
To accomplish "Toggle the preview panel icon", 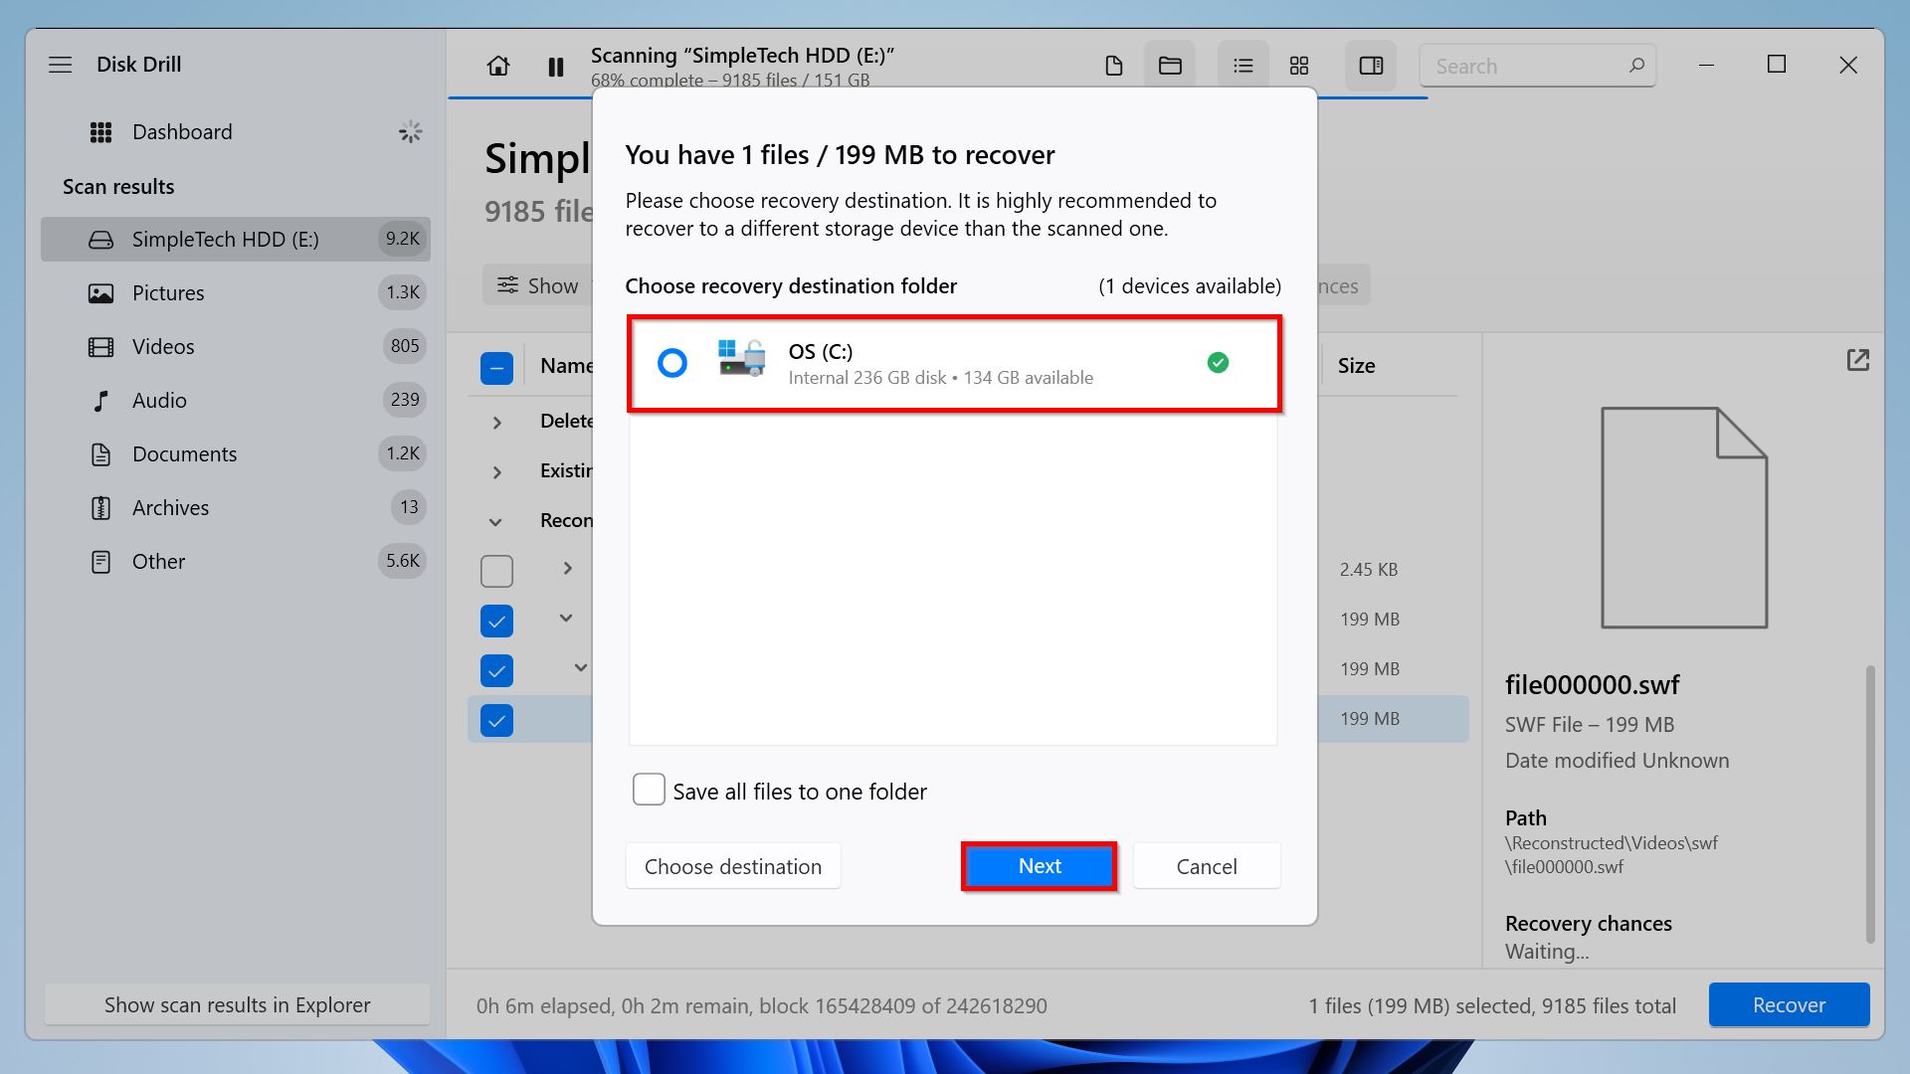I will pyautogui.click(x=1371, y=66).
